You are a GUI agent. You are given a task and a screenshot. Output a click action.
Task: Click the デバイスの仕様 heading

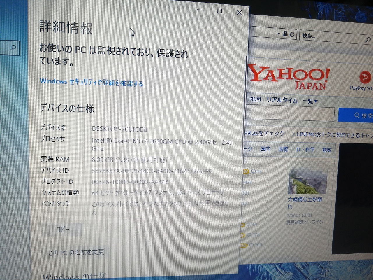click(x=67, y=108)
